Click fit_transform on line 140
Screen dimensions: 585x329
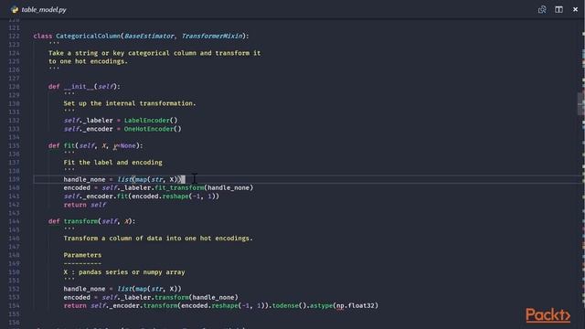(x=179, y=188)
